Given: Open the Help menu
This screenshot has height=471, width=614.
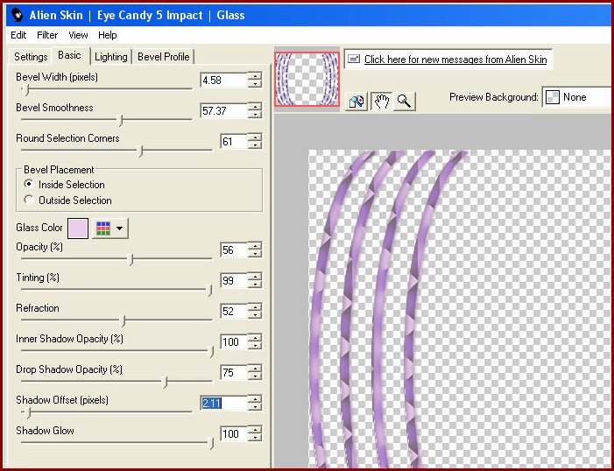Looking at the screenshot, I should [x=107, y=35].
